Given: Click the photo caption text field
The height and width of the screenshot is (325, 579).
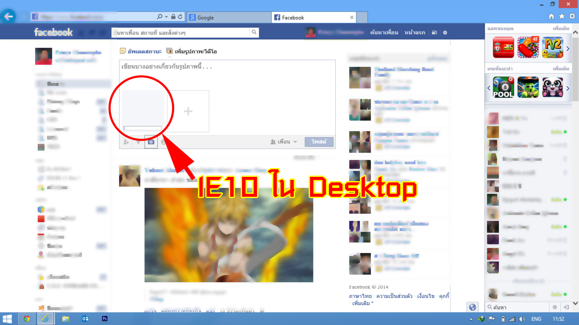Looking at the screenshot, I should 228,67.
